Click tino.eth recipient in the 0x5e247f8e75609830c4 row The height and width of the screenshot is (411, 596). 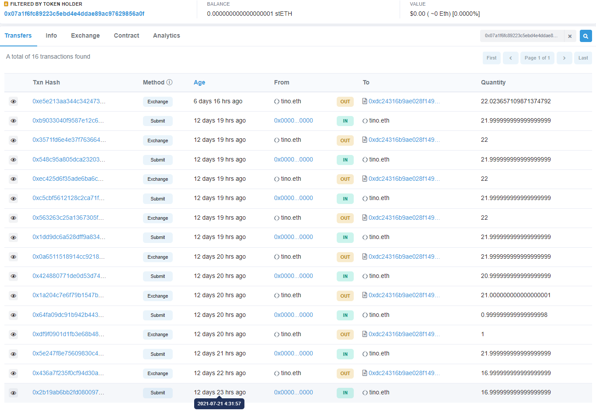coord(379,353)
